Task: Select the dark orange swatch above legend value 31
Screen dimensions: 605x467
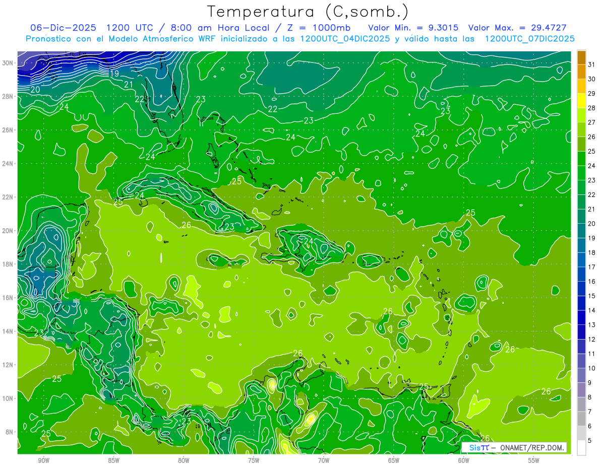Action: tap(581, 57)
